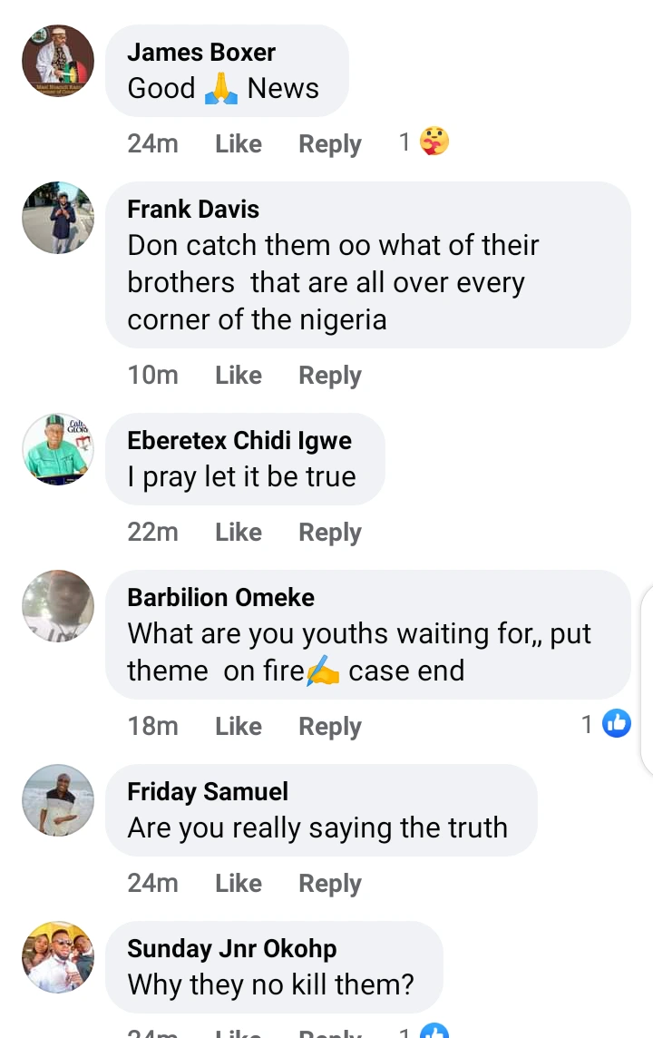Reply to James Boxer's comment
The height and width of the screenshot is (1038, 653).
tap(330, 143)
